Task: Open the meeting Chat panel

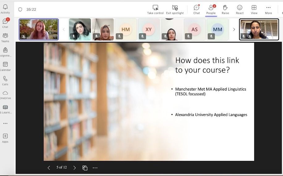Action: pyautogui.click(x=196, y=10)
